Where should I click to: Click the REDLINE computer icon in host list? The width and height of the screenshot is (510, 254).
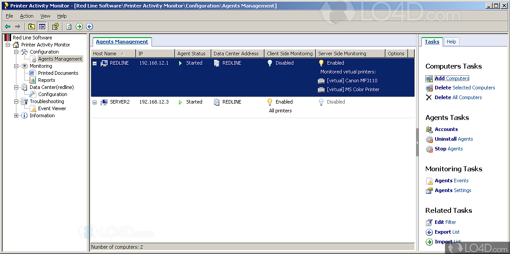point(104,63)
